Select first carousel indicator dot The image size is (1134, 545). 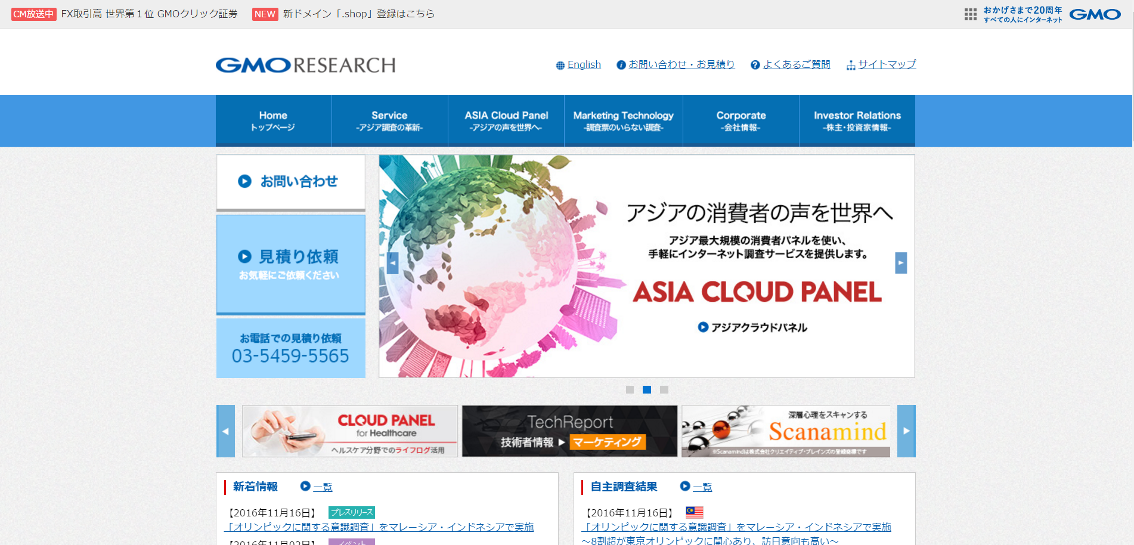pyautogui.click(x=630, y=389)
